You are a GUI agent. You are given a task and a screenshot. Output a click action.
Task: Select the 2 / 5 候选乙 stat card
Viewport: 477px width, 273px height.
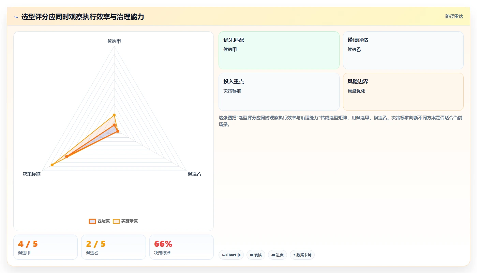coord(114,247)
